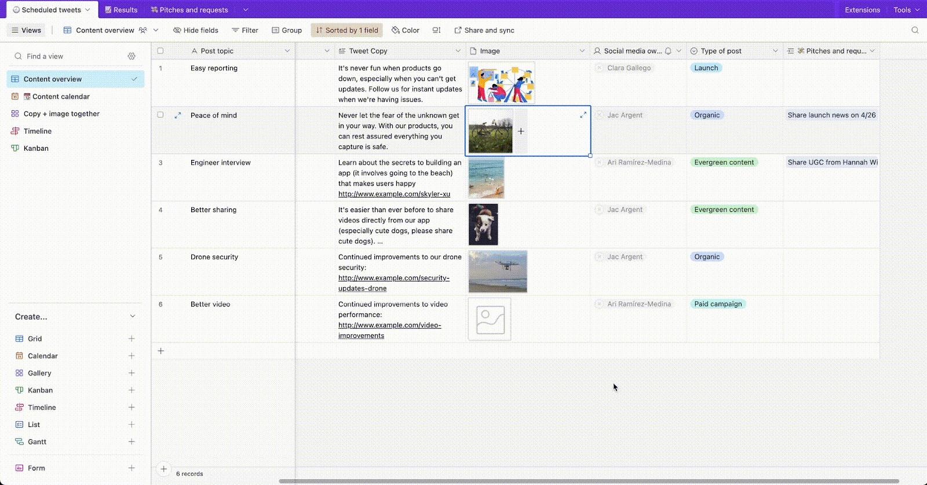Click the Content calendar view icon
Screen dimensions: 927x485
[15, 96]
